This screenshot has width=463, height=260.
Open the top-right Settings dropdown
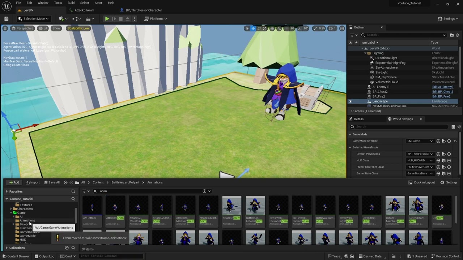coord(448,19)
